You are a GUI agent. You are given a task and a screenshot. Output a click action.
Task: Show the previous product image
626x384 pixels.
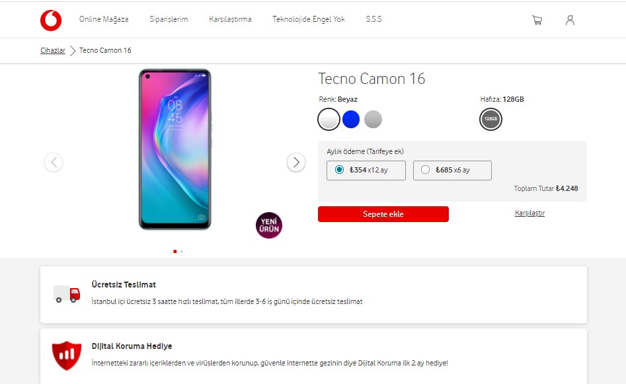(x=54, y=162)
